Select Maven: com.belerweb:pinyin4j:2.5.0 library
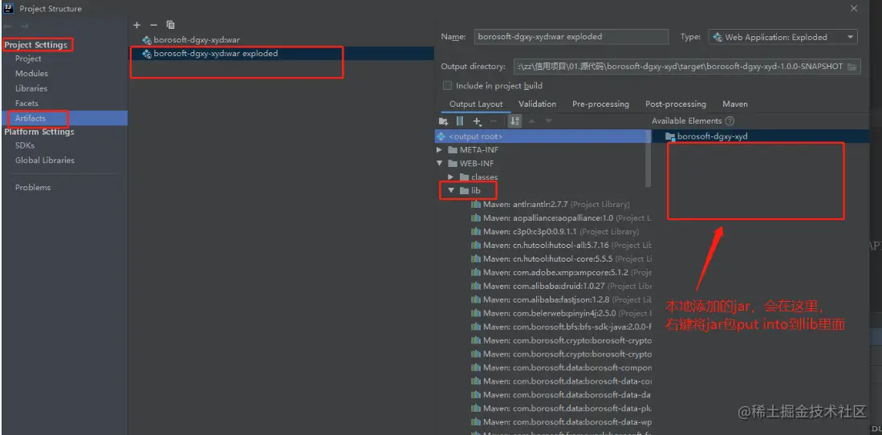The image size is (882, 435). pyautogui.click(x=561, y=314)
